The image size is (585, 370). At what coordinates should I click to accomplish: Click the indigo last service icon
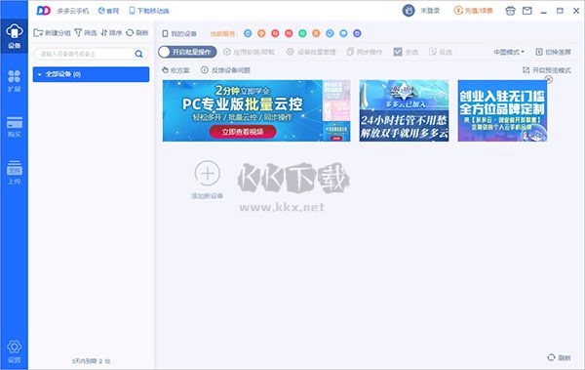point(357,33)
